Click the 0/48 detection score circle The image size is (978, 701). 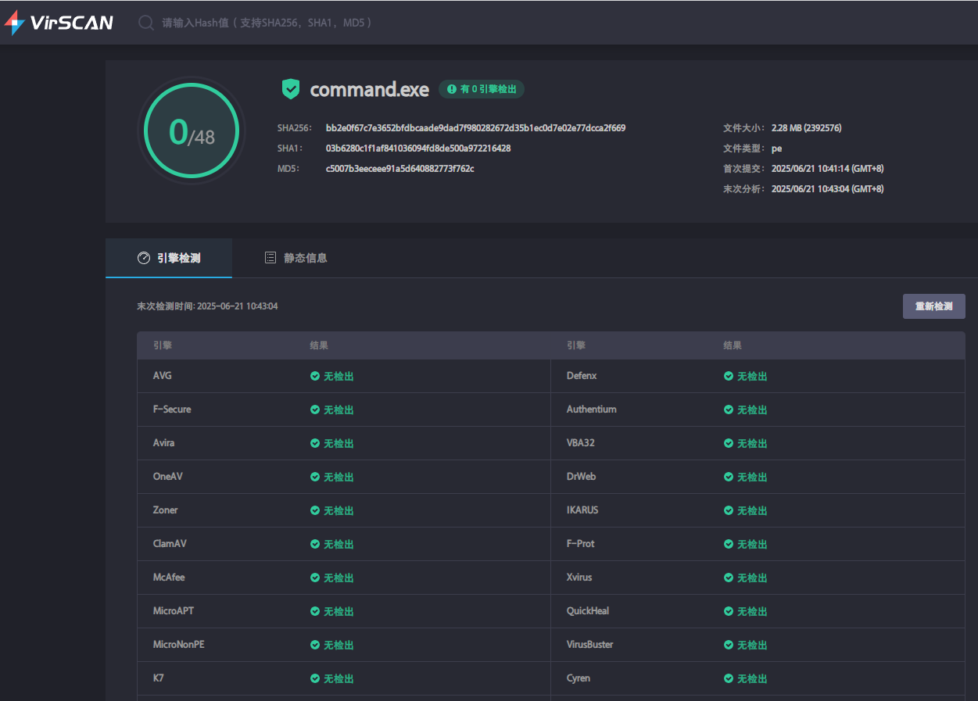[x=192, y=131]
